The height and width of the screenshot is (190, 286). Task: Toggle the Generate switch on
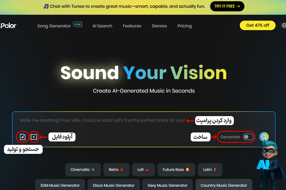pyautogui.click(x=248, y=137)
